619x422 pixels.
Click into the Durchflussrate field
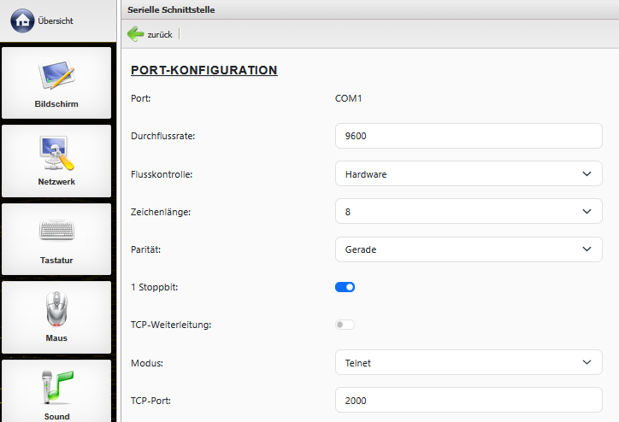[468, 136]
